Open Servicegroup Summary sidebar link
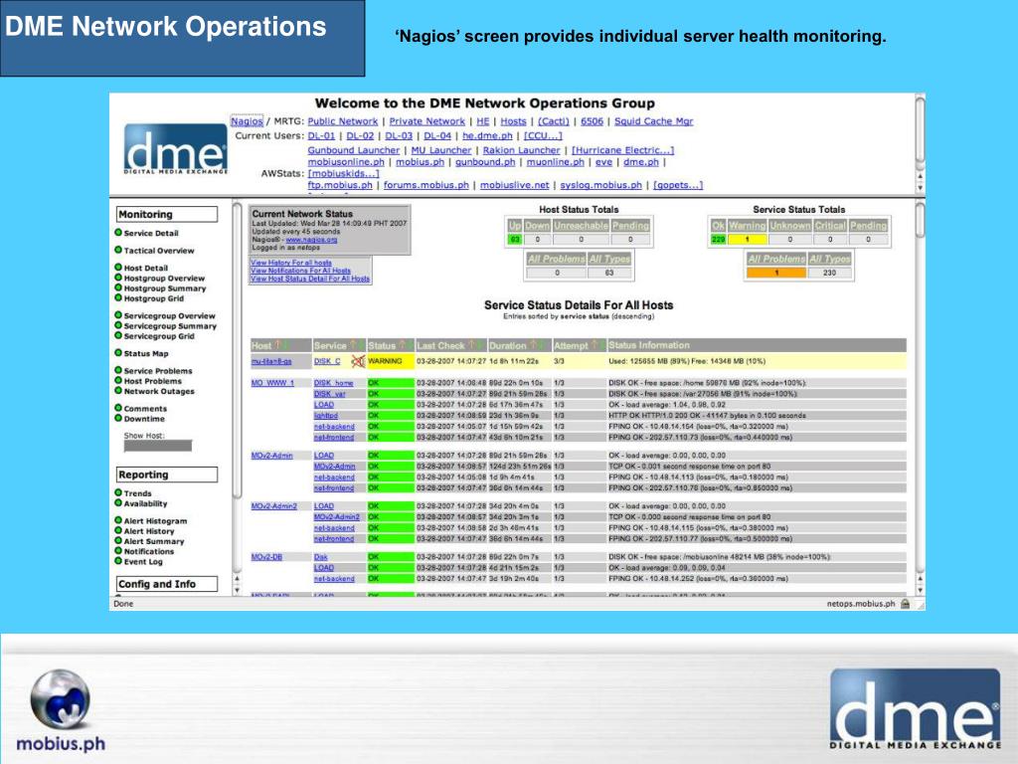 pyautogui.click(x=170, y=326)
